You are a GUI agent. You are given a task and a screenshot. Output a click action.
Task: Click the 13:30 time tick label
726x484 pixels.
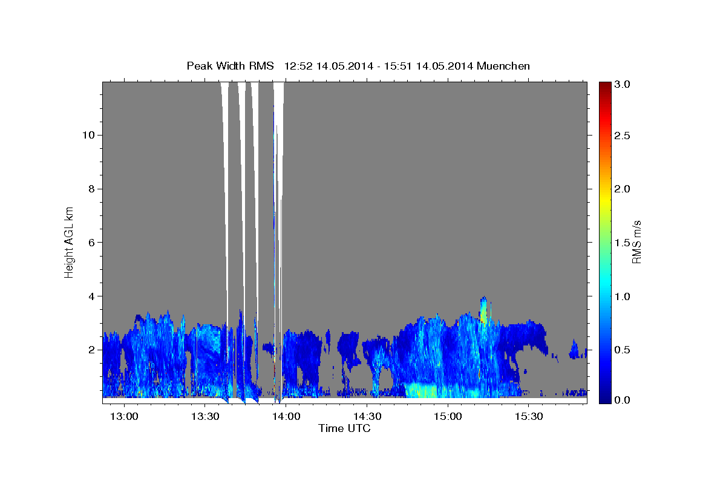point(204,416)
